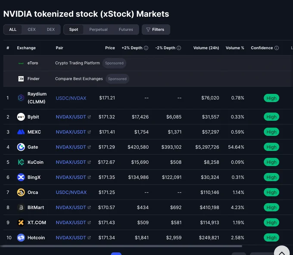Viewport: 293px width, 255px height.
Task: Click the $172.67 KuCoin price
Action: pyautogui.click(x=106, y=162)
